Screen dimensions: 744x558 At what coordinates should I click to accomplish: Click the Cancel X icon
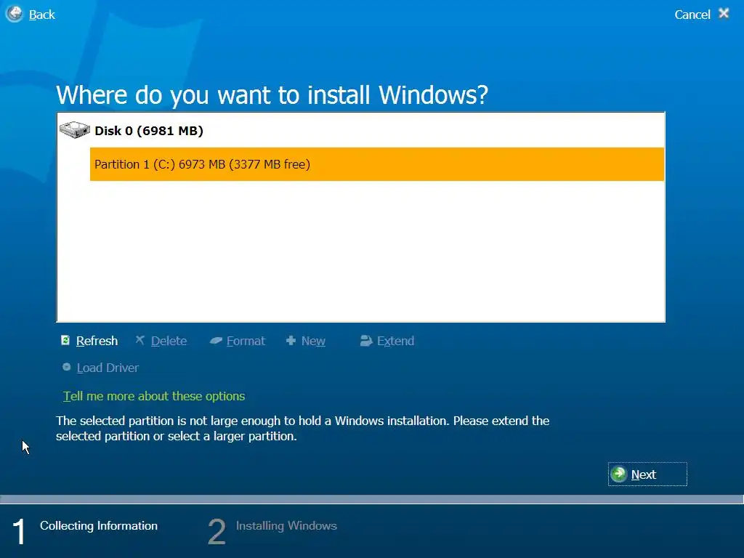[724, 13]
